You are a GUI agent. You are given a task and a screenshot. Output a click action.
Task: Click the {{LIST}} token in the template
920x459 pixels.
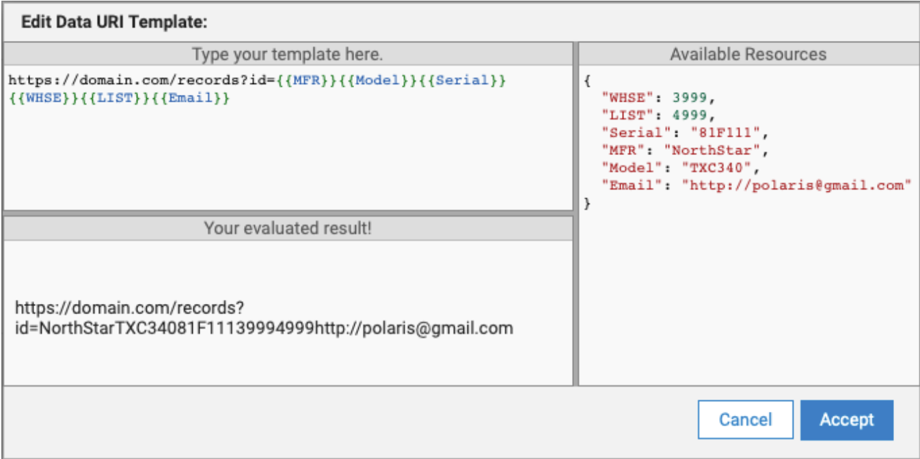[x=112, y=98]
